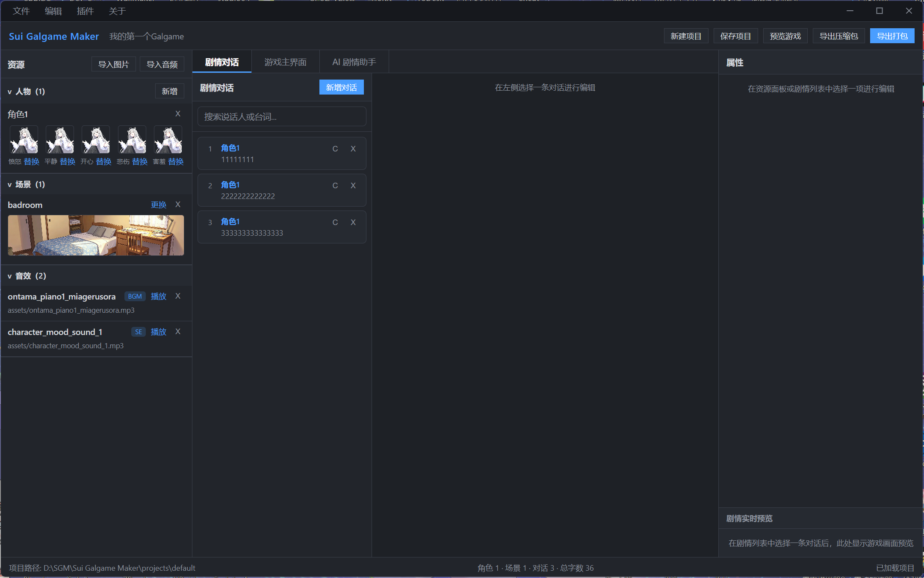Click the 导出打包 button
This screenshot has height=578, width=924.
892,36
